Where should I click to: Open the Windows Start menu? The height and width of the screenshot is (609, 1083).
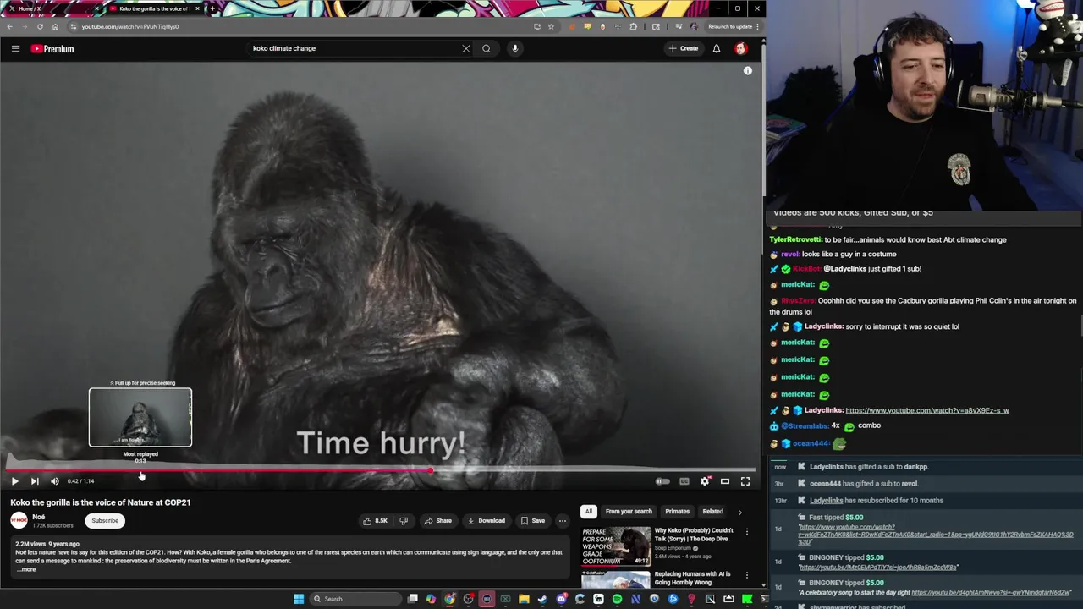[x=299, y=599]
